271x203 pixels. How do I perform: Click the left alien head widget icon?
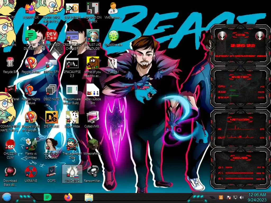click(222, 36)
